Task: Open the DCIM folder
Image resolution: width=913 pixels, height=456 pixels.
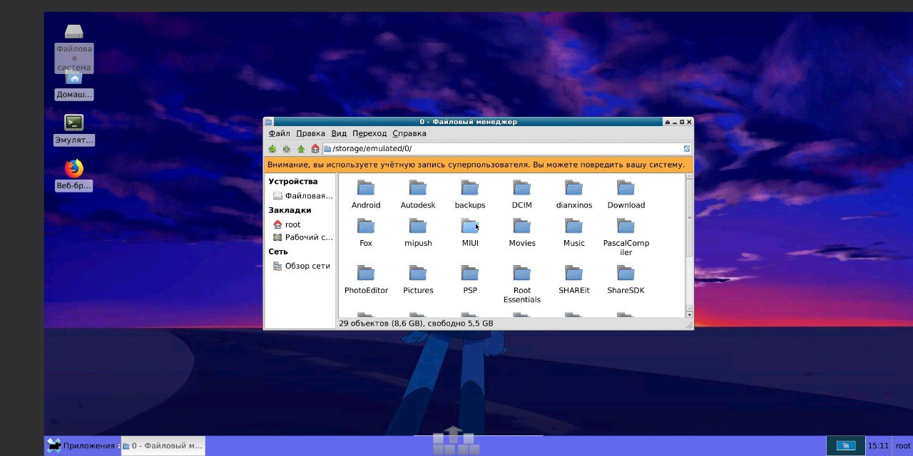Action: [x=521, y=194]
